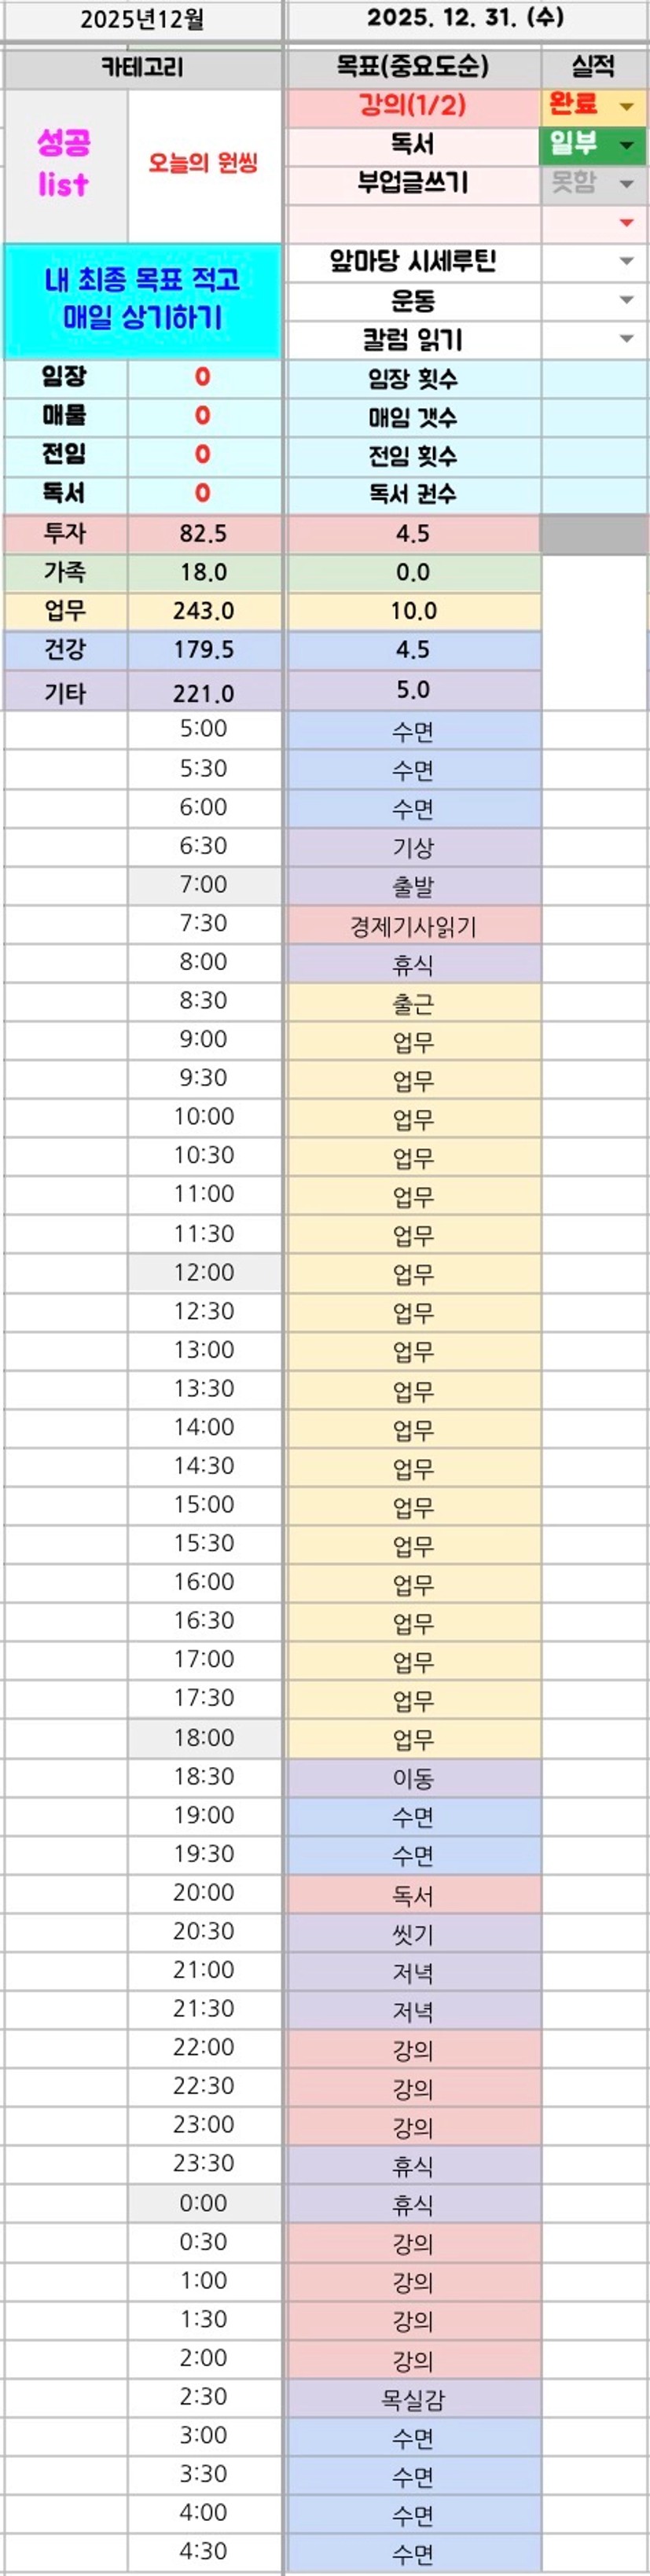Open the 일부 status dropdown for 독서
650x2576 pixels.
click(627, 146)
